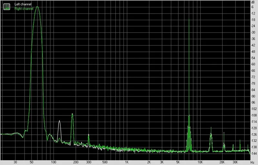The width and height of the screenshot is (258, 165).
Task: Click the top of the large 60 Hz peak
Action: (x=37, y=7)
